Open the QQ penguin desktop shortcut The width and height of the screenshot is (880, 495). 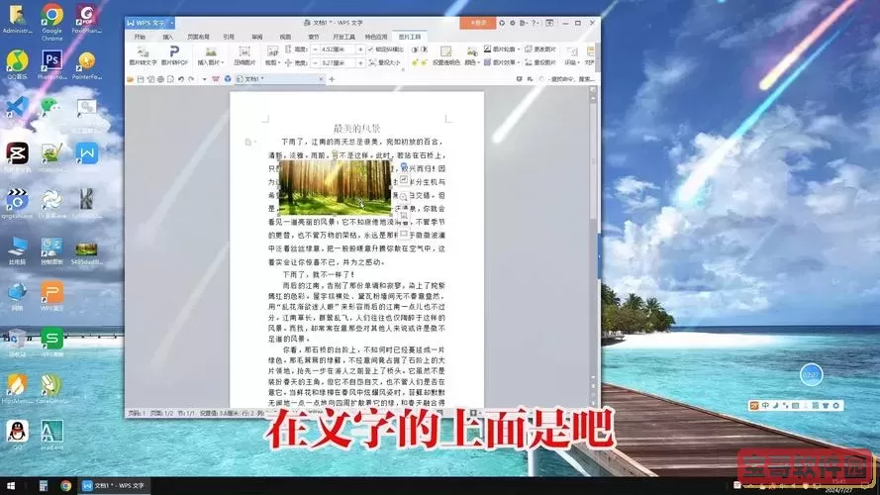[x=18, y=435]
